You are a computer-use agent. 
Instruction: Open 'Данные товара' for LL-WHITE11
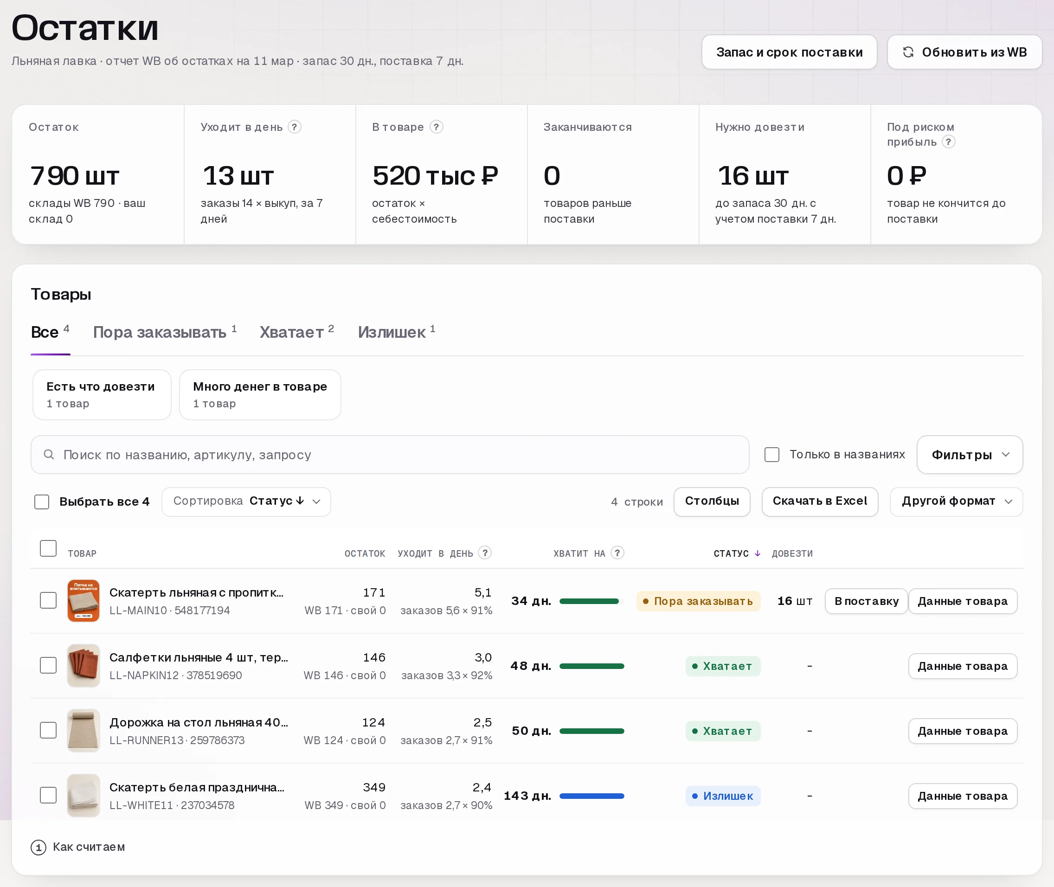point(963,796)
